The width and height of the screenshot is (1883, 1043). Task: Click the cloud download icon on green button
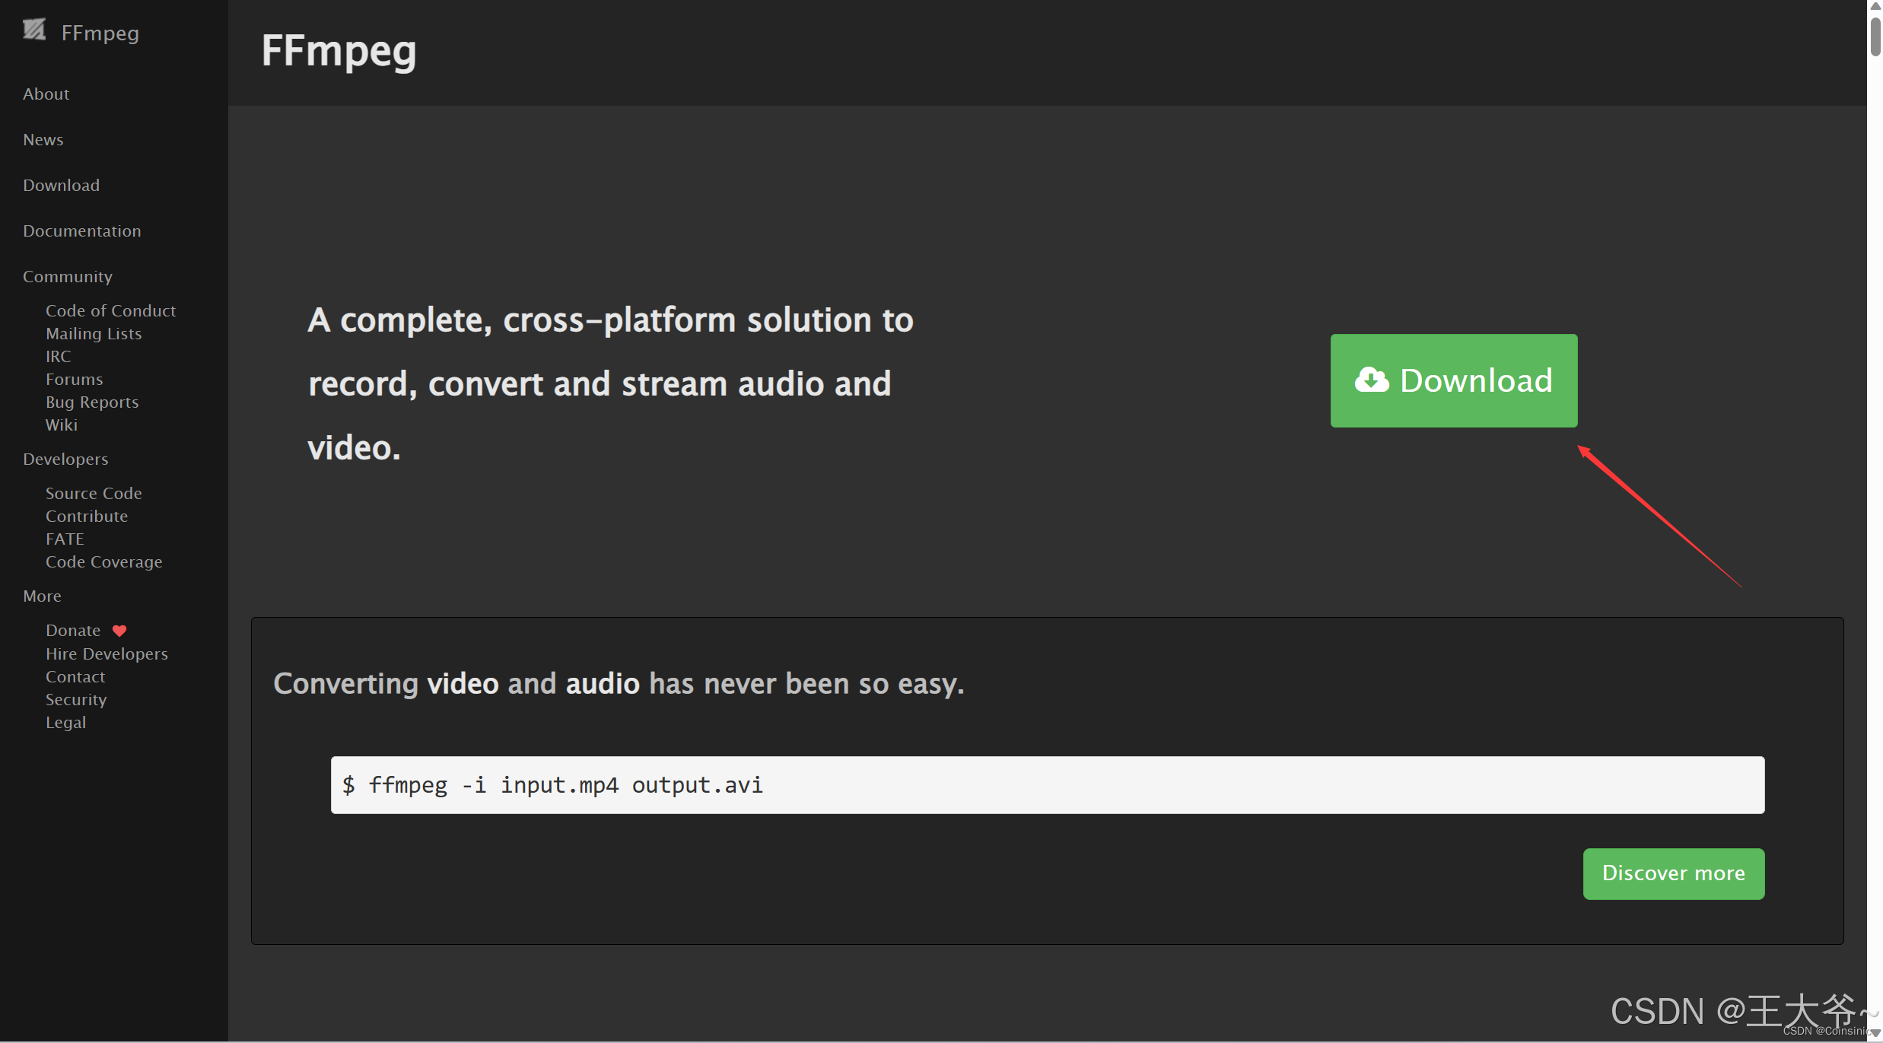click(x=1372, y=380)
